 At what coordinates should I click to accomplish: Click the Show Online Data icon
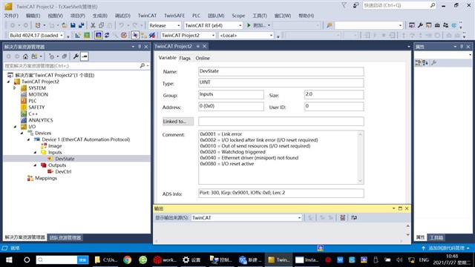[x=135, y=36]
